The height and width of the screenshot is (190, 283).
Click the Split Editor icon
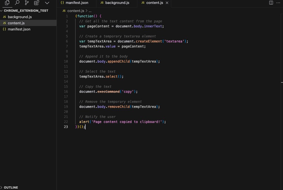click(x=271, y=3)
